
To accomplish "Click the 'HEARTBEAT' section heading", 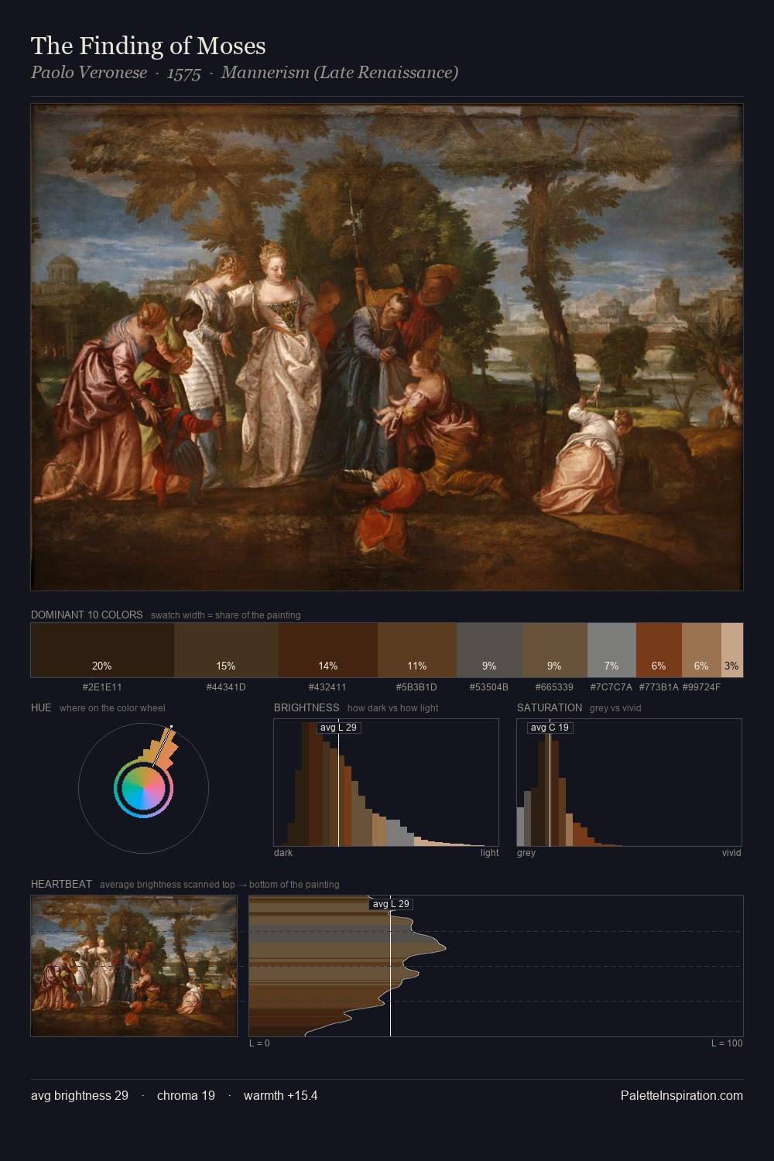I will tap(61, 884).
